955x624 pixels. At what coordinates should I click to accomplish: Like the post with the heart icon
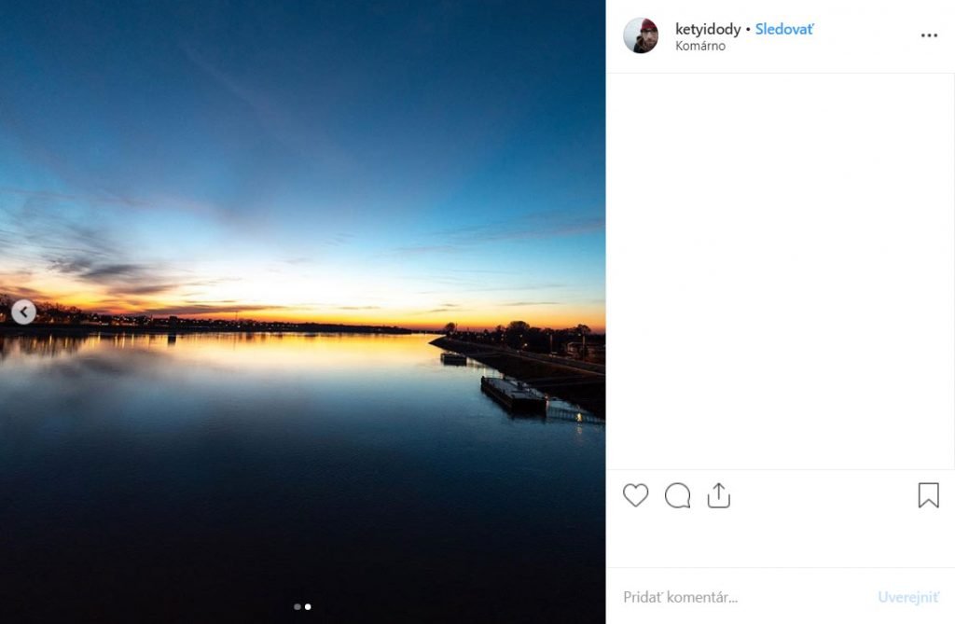(x=635, y=495)
